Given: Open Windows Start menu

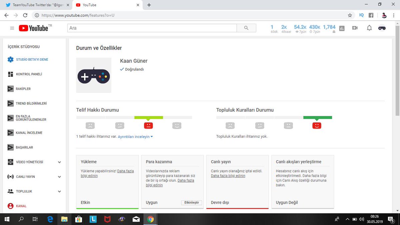Looking at the screenshot, I should [7, 219].
